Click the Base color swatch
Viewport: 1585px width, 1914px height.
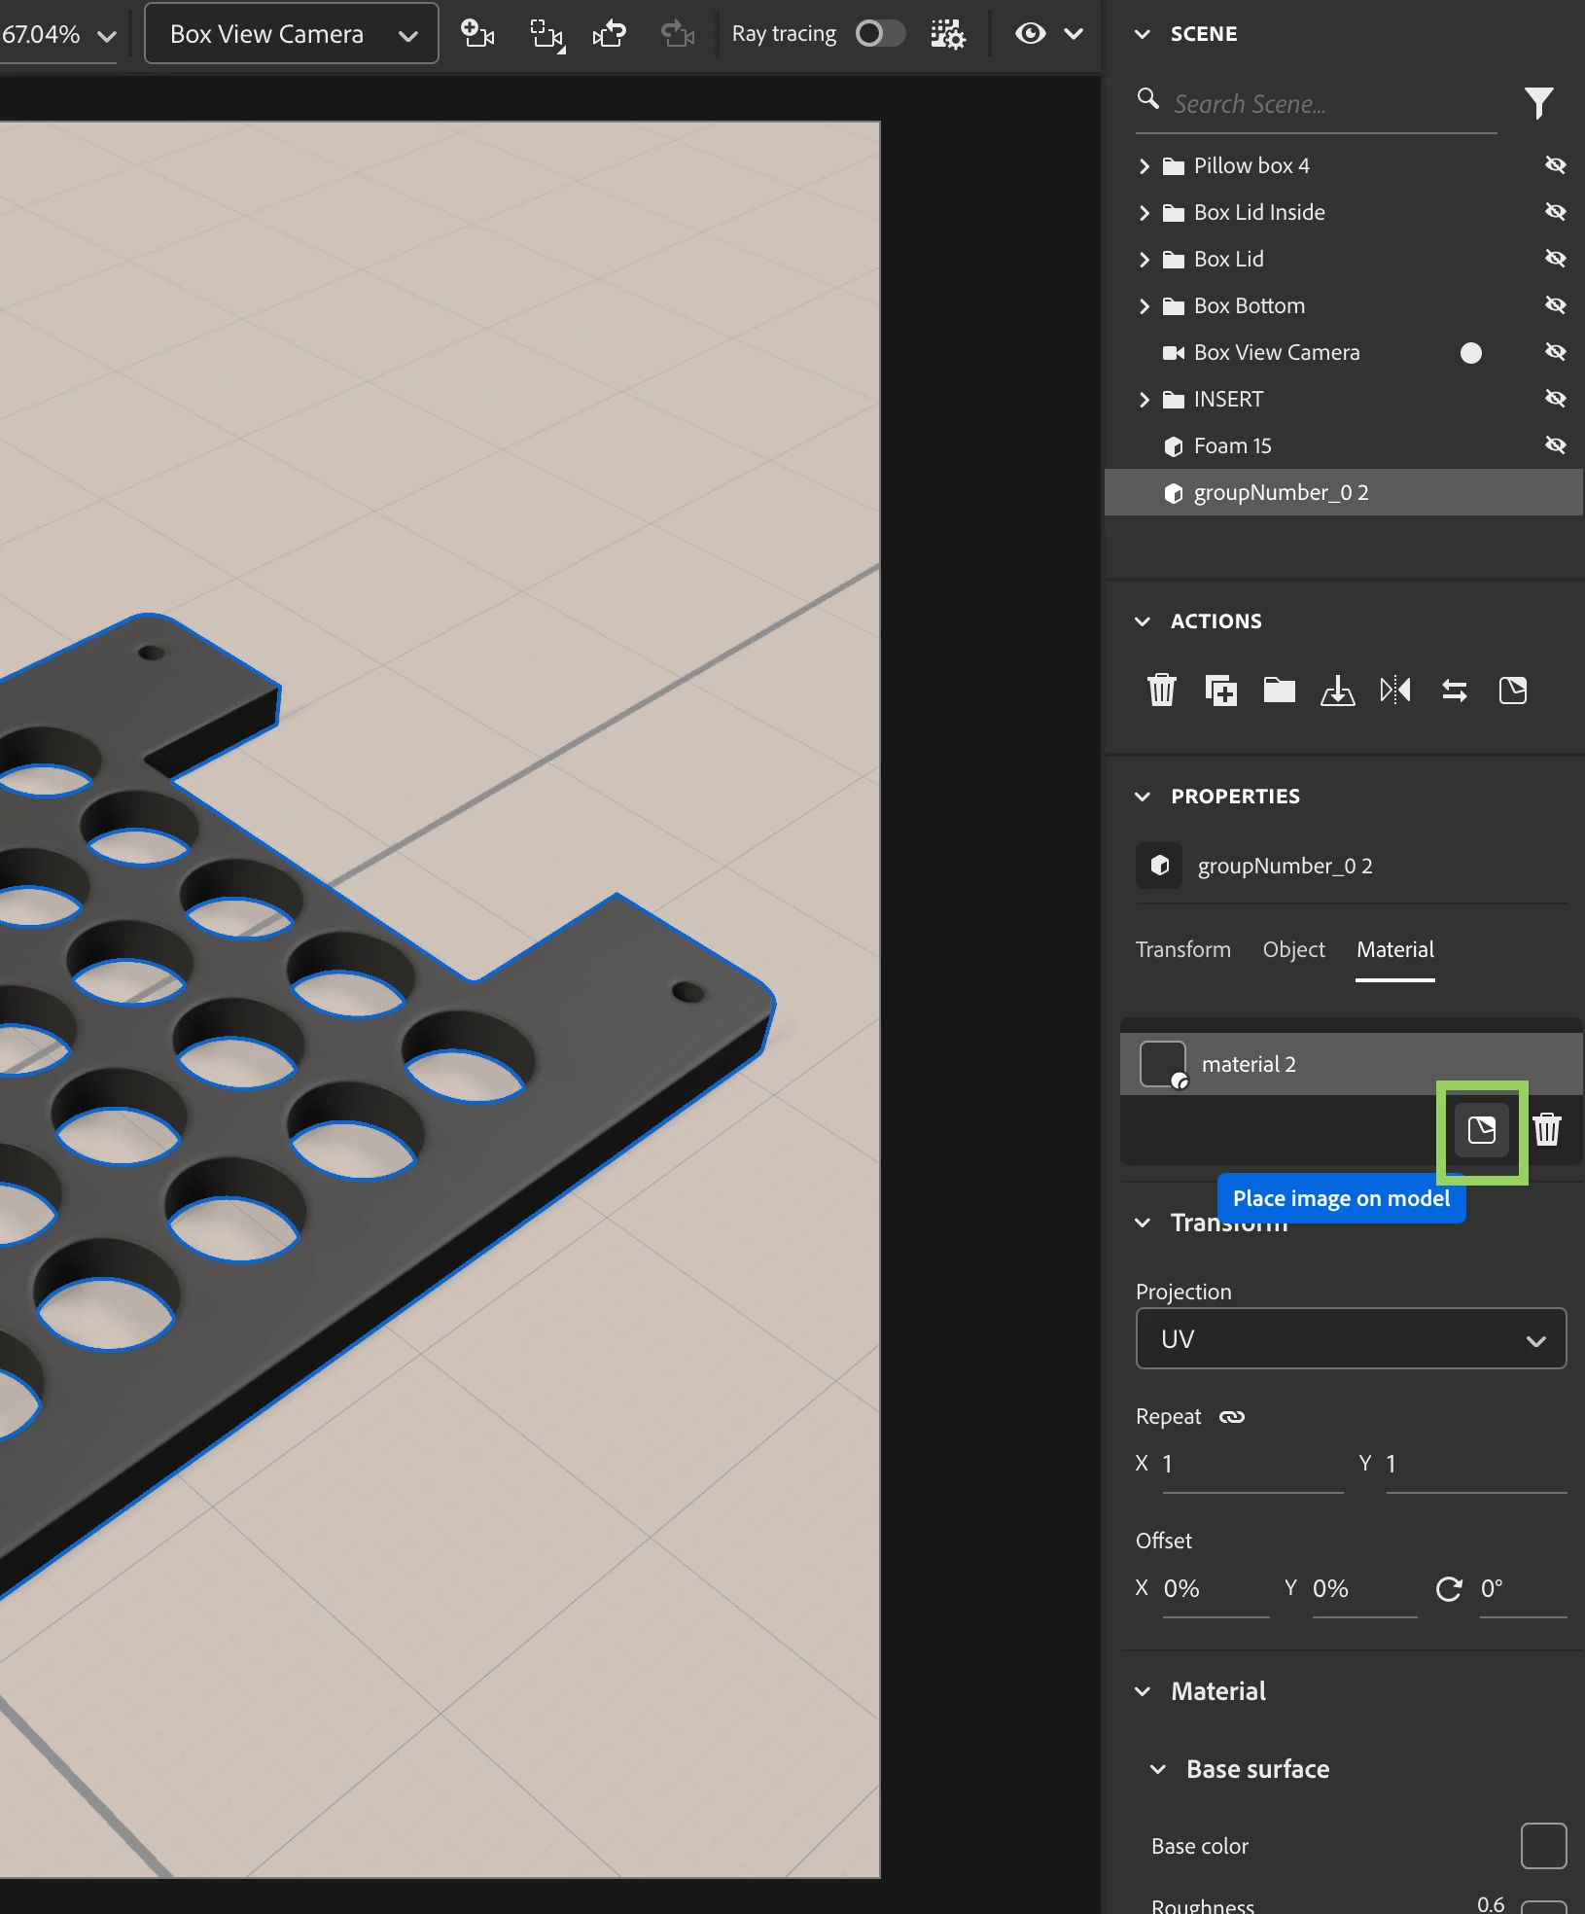1543,1846
